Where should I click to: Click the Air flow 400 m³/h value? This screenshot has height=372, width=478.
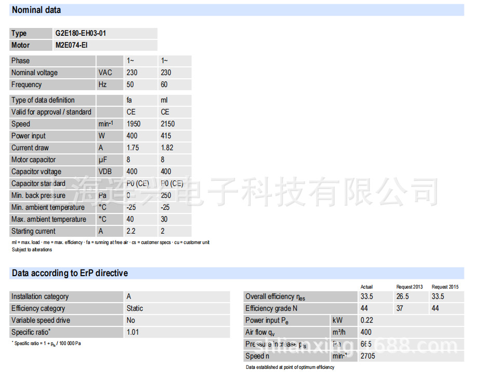(x=365, y=332)
